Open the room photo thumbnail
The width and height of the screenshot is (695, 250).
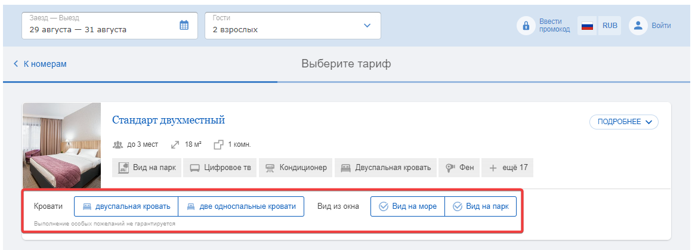coord(61,146)
